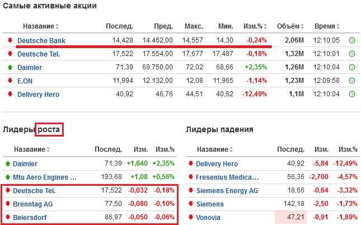Screen dimensions: 361x225
Task: Click green up arrow beside Mtu Aero Engines
Action: point(8,177)
